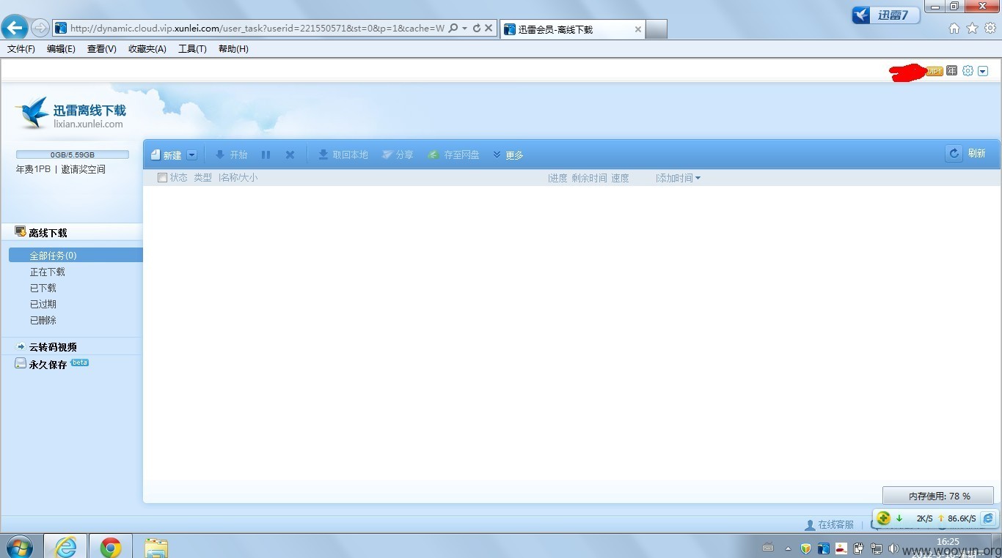
Task: Open the 工具(T) menu
Action: 192,49
